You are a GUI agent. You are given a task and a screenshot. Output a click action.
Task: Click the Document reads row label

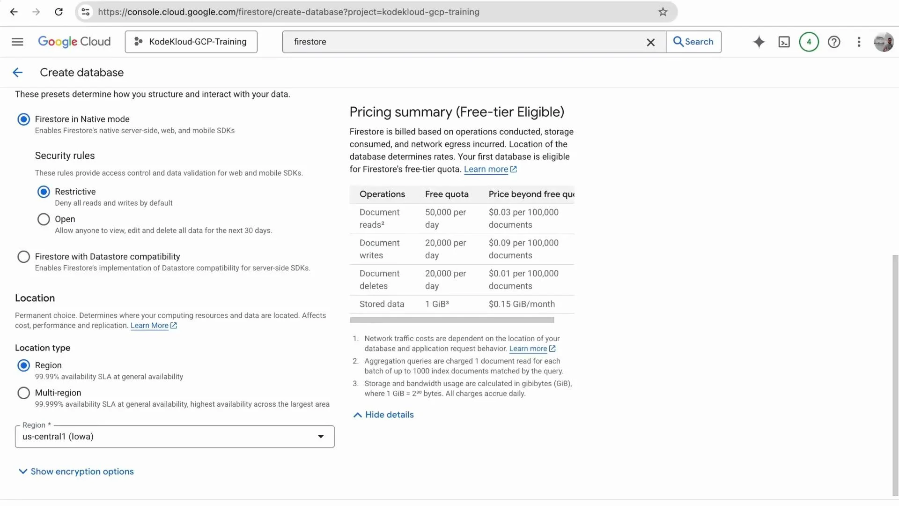click(379, 219)
